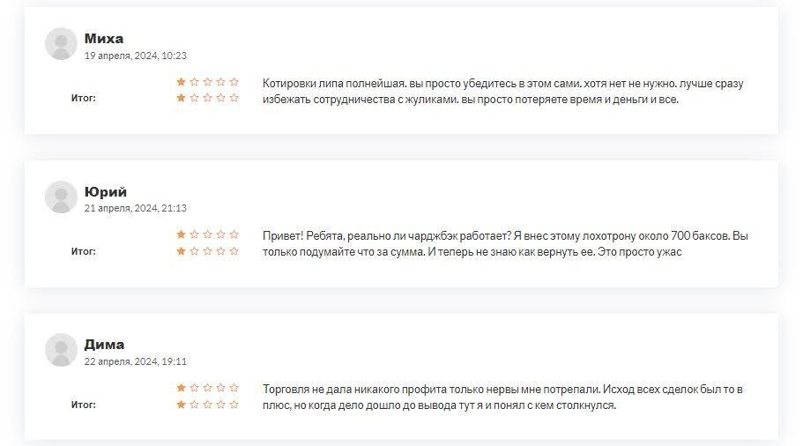This screenshot has width=803, height=446.
Task: Click second star in Миха's top rating row
Action: coord(194,81)
